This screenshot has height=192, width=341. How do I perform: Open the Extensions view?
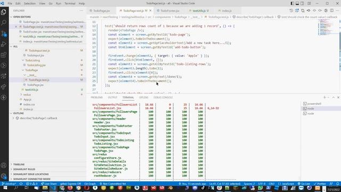pos(4,55)
